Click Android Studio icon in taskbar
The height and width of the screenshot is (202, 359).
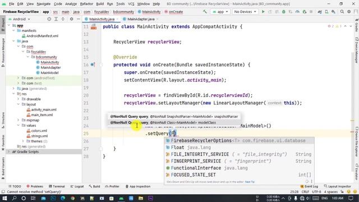pyautogui.click(x=121, y=198)
